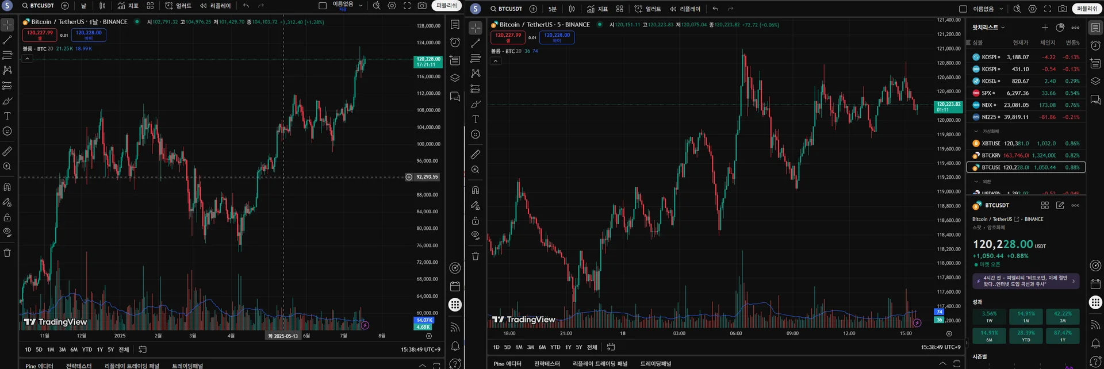Select the brush tool in the left window
Viewport: 1104px width, 369px height.
7,101
